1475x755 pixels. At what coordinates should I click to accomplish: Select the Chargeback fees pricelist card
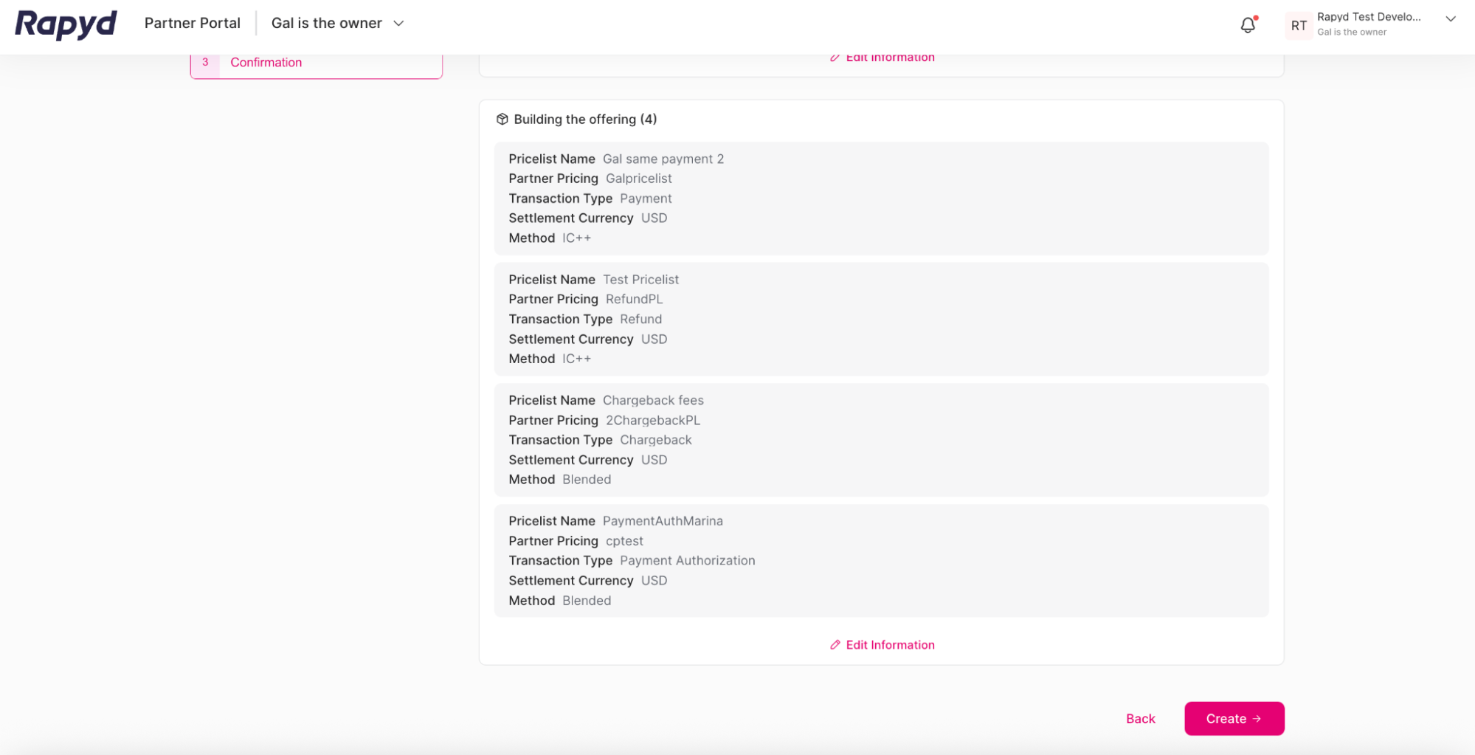coord(880,439)
